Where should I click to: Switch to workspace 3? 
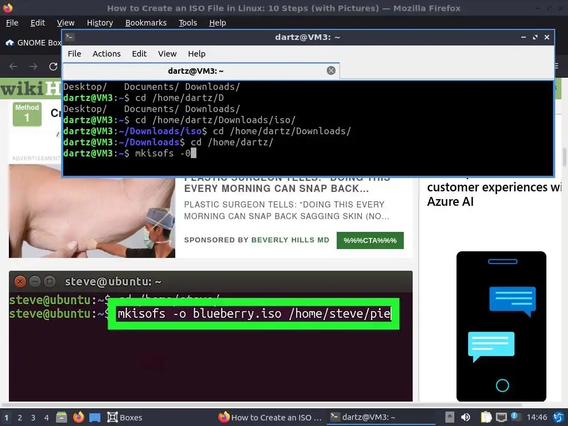pyautogui.click(x=33, y=417)
